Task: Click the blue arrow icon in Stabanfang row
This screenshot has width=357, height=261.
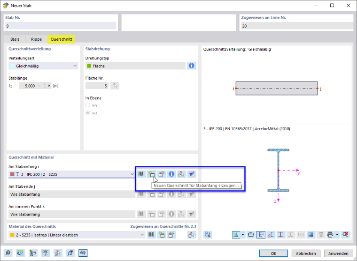Action: point(192,174)
